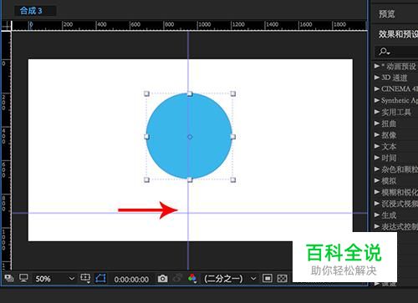Screen dimensions: 418x303
Task: Select the 生成 effects row label
Action: [389, 215]
